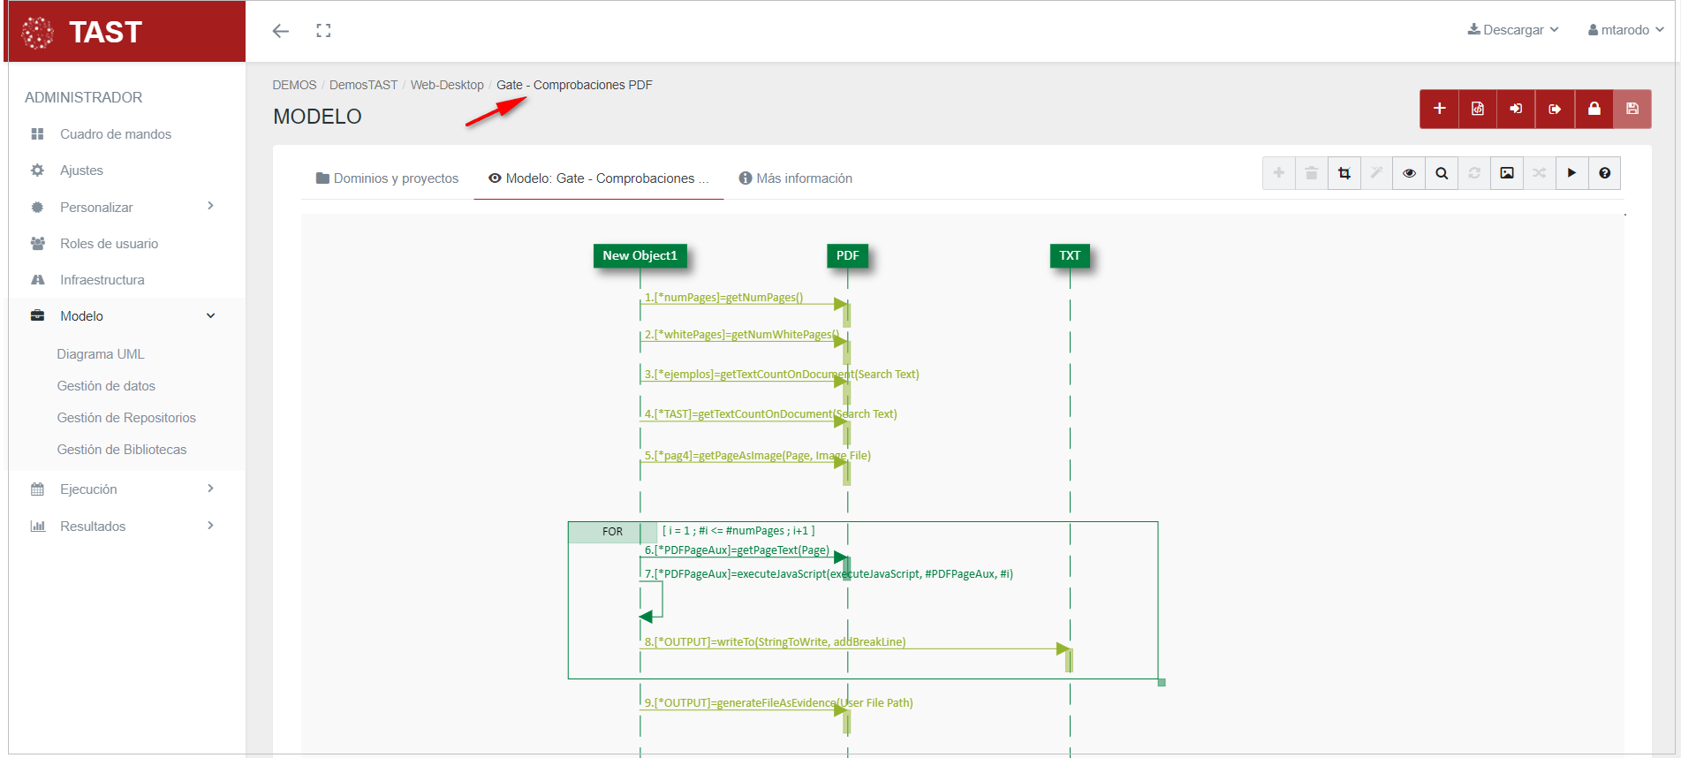This screenshot has height=758, width=1681.
Task: Select the PDF lifeline object
Action: (847, 255)
